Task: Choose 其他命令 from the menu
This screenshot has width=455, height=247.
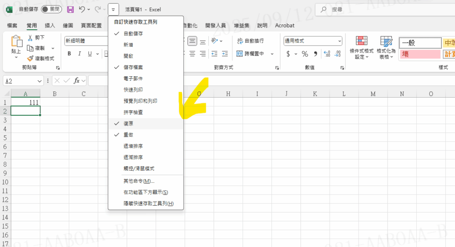Action: (x=139, y=181)
